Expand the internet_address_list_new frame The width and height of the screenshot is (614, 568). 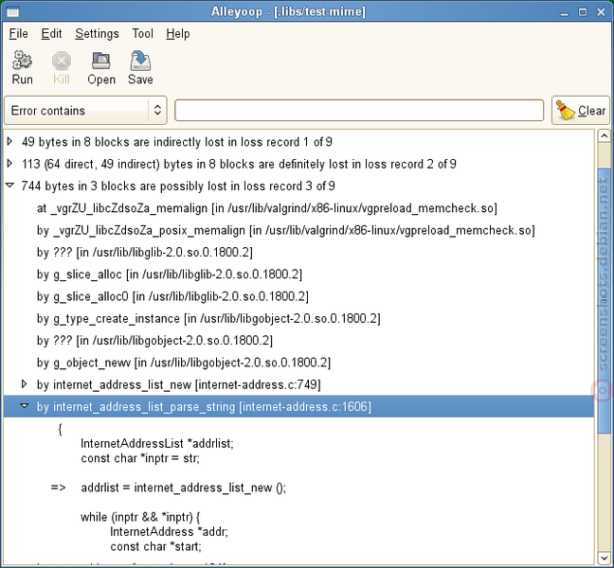(25, 383)
